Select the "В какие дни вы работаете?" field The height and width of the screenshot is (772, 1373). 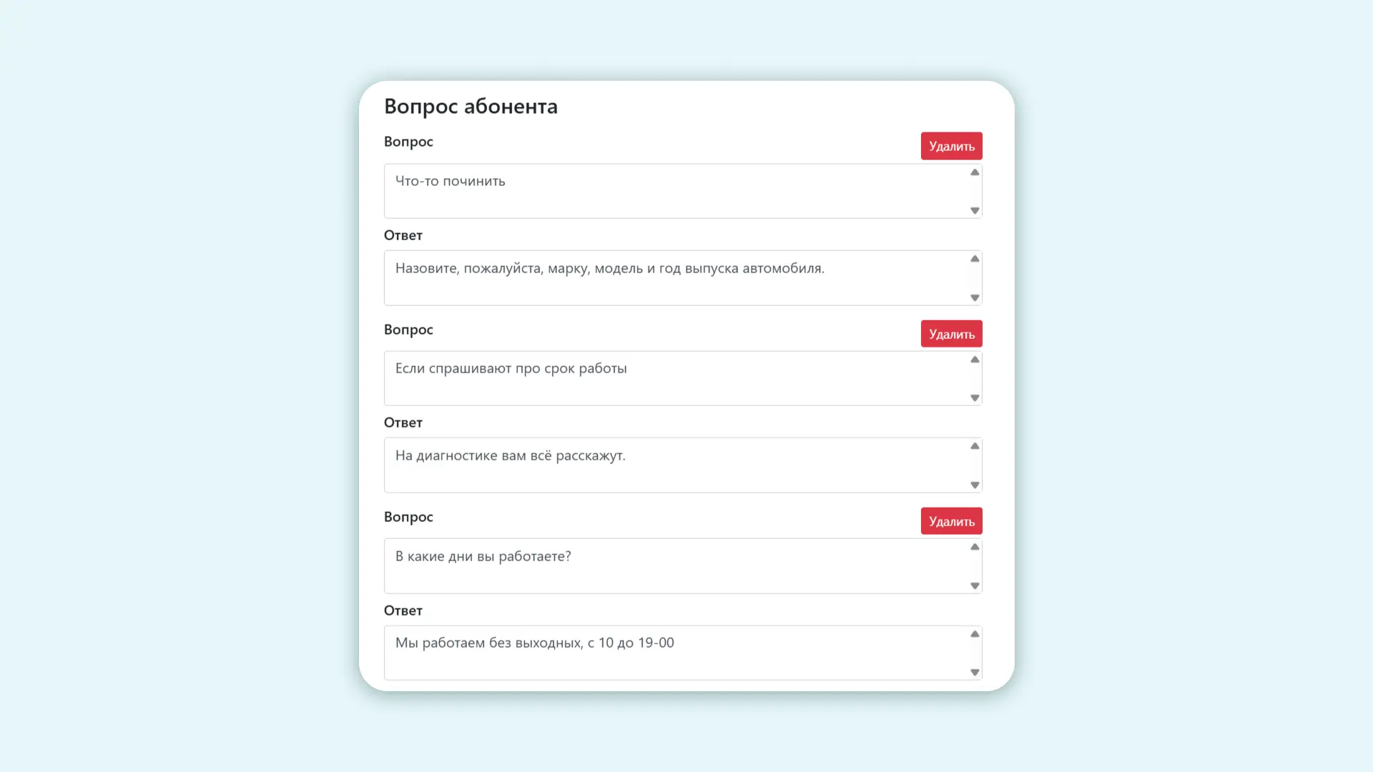tap(676, 566)
